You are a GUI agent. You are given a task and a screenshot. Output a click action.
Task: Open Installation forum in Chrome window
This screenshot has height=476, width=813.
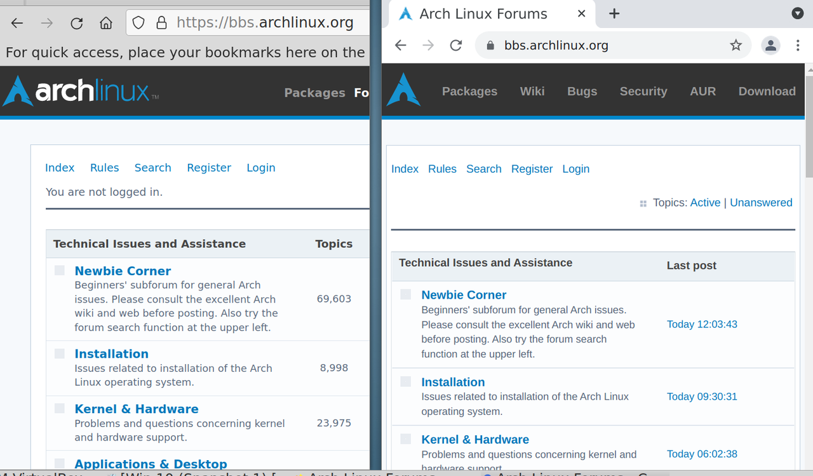tap(453, 382)
